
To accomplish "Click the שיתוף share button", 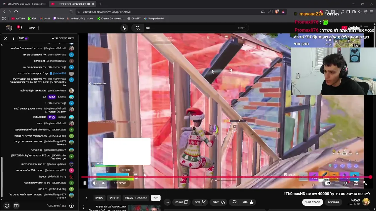I will (219, 202).
